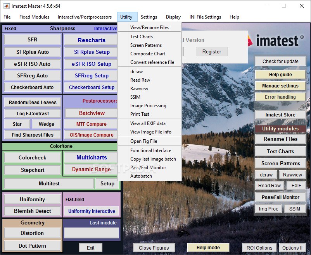Click the Register button
Screen dimensions: 311x255
tap(212, 52)
